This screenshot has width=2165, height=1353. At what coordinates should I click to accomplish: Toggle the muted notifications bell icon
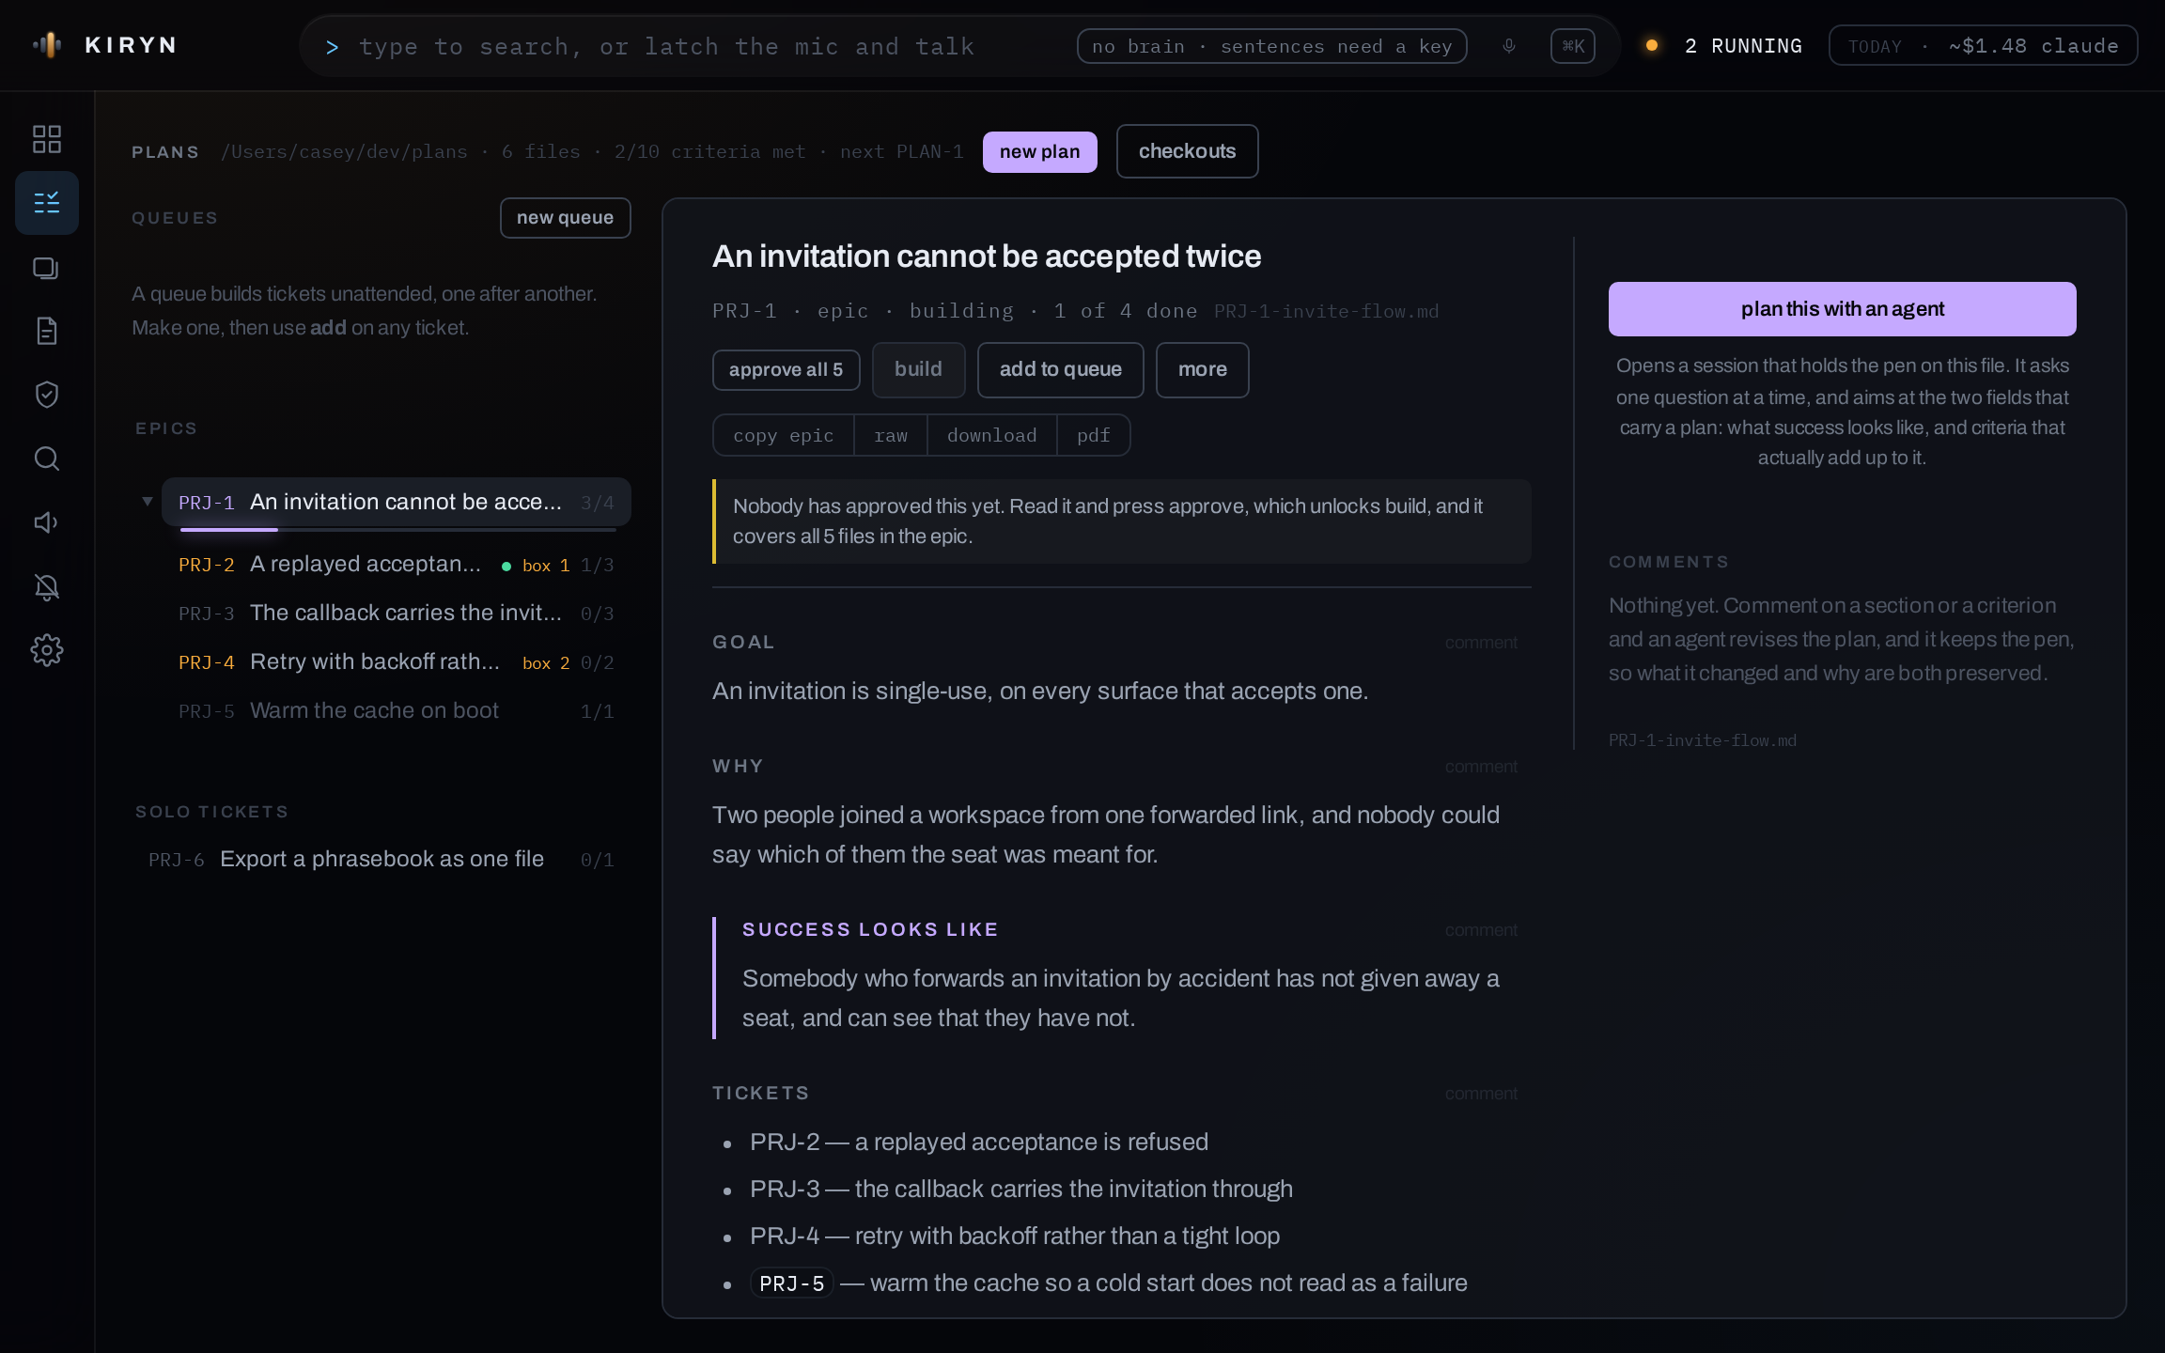(46, 587)
